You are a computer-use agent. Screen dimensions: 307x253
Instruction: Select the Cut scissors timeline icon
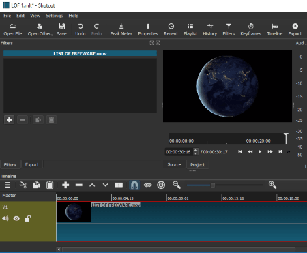(x=23, y=185)
